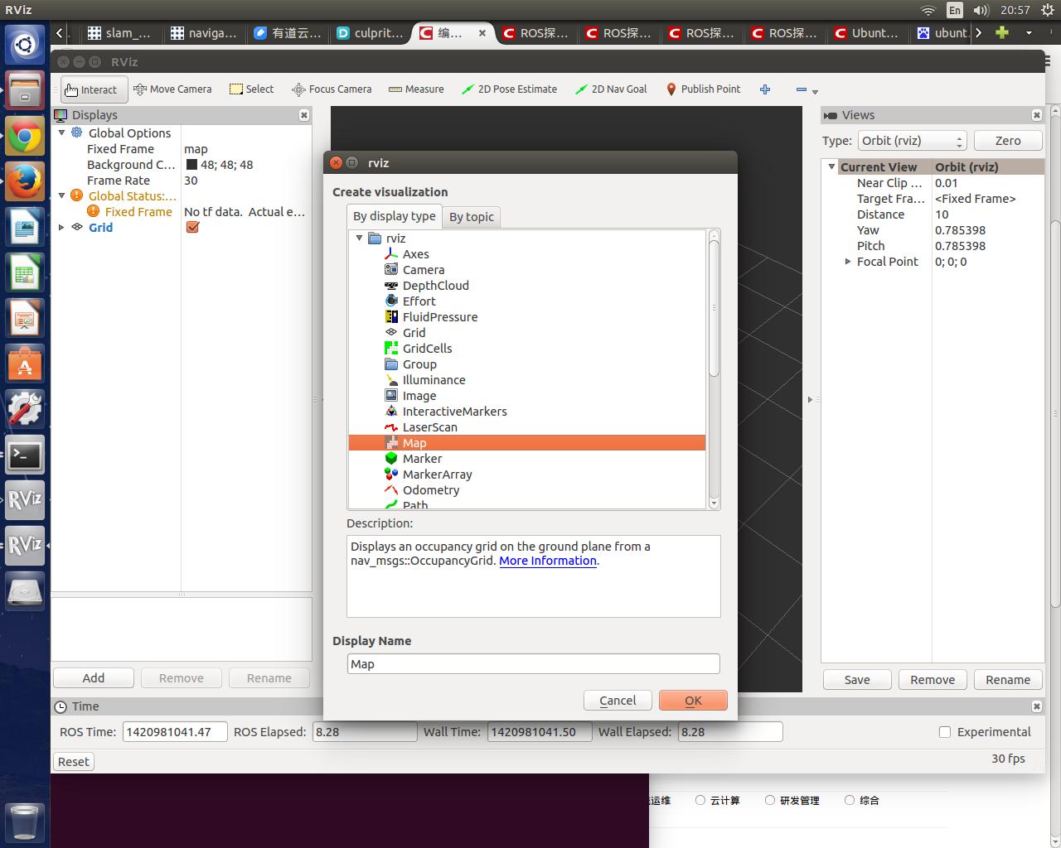
Task: Select the Marker display icon
Action: tap(391, 459)
